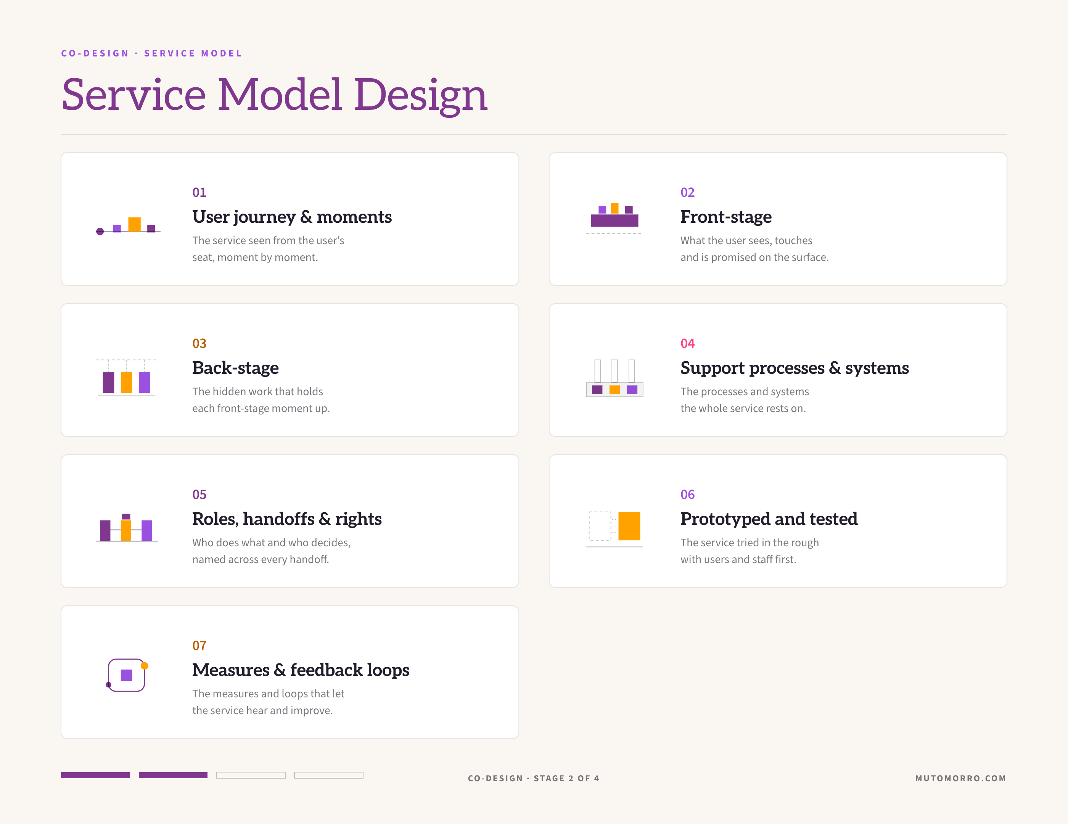This screenshot has height=824, width=1068.
Task: Click text 'The service seen from the user's'
Action: [268, 241]
